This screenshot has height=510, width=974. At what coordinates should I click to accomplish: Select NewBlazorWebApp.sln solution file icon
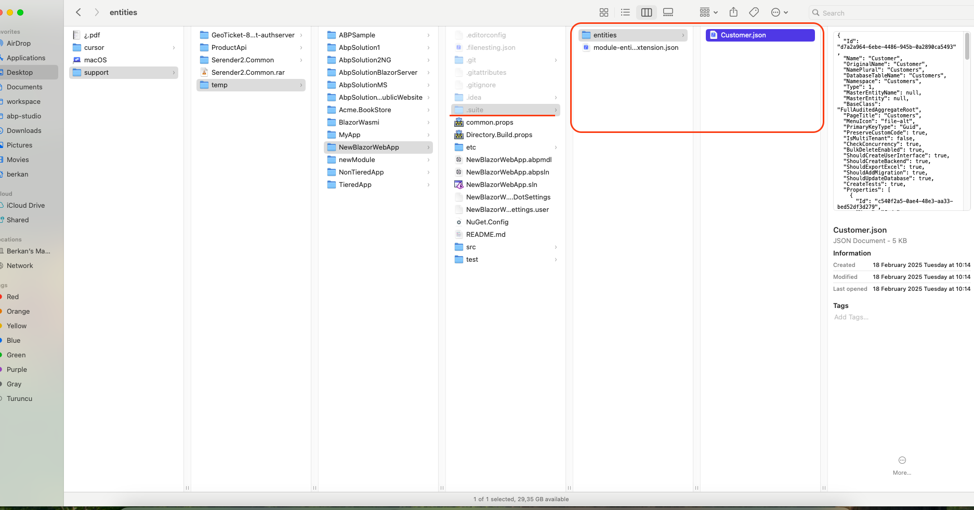(x=459, y=185)
